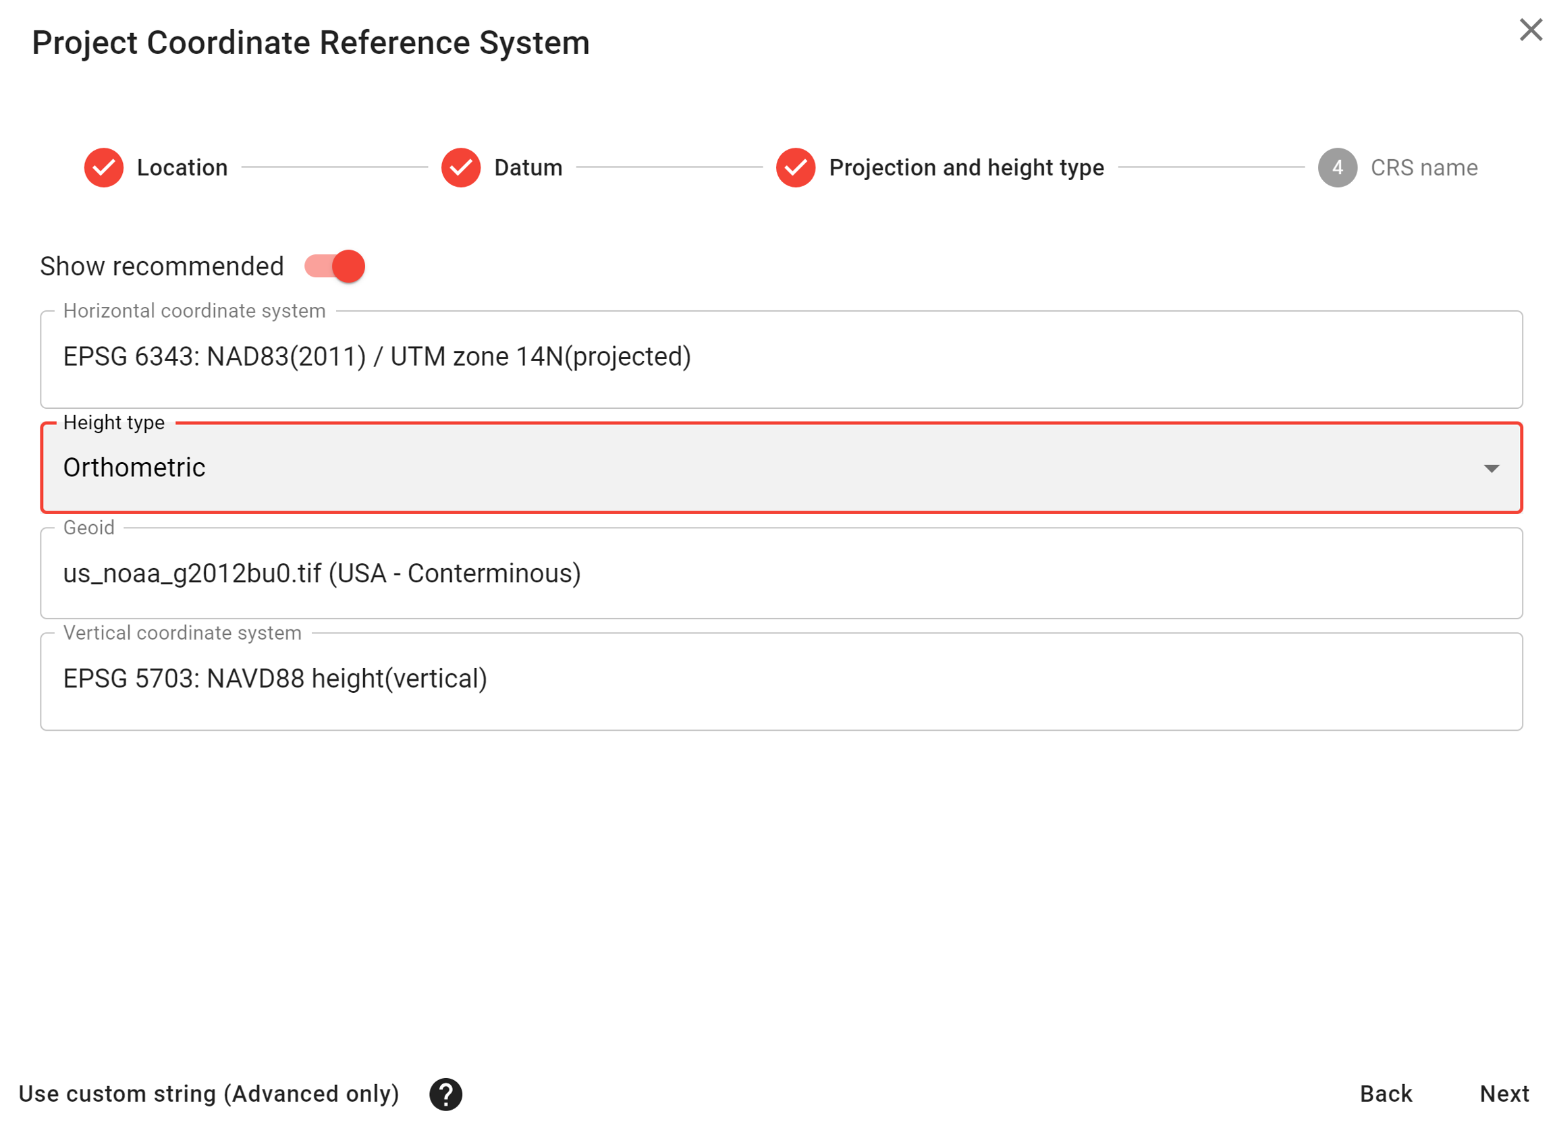Go to the Location step label

coord(182,167)
